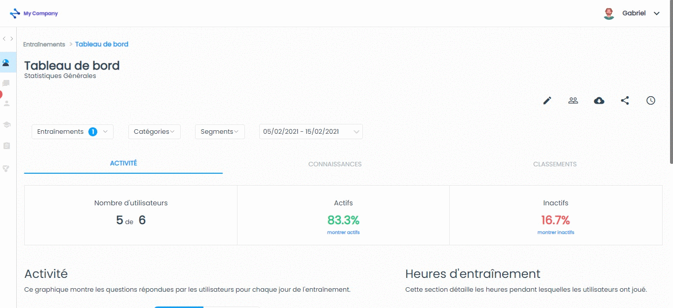Open the Entraînements filter dropdown
This screenshot has height=308, width=673.
(73, 132)
